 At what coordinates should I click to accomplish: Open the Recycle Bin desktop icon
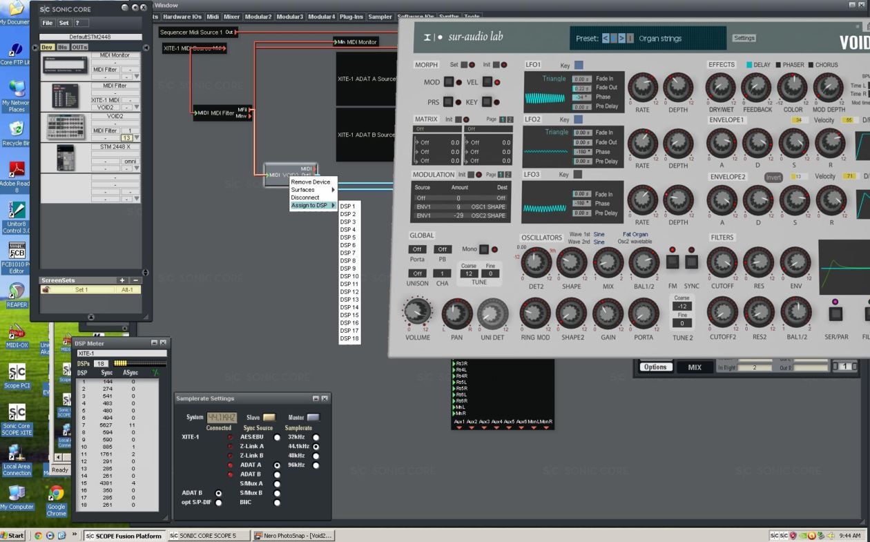[16, 135]
